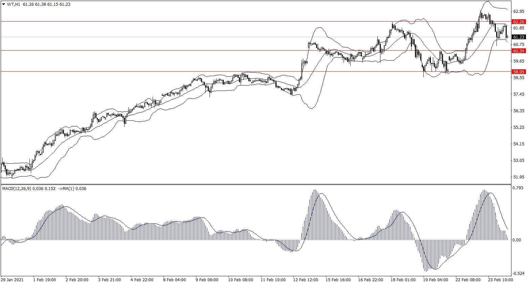This screenshot has height=284, width=528.
Task: Click the black 61.23 current price label
Action: click(519, 37)
